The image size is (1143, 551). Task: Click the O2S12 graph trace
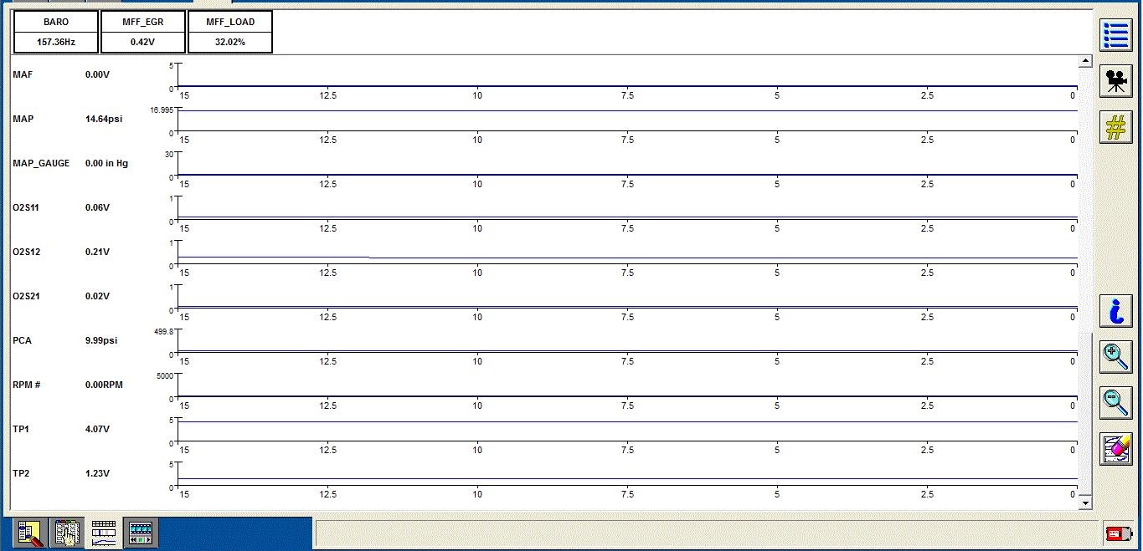(628, 258)
